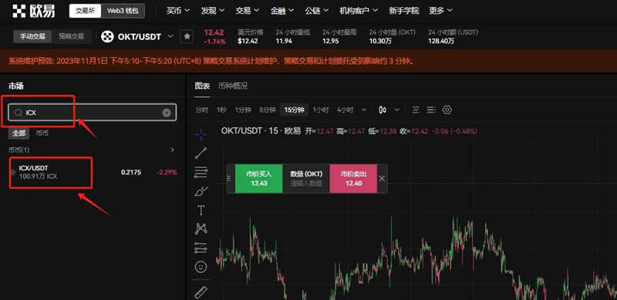Screen dimensions: 617x300
Task: Open the Public Chain menu
Action: click(x=316, y=11)
